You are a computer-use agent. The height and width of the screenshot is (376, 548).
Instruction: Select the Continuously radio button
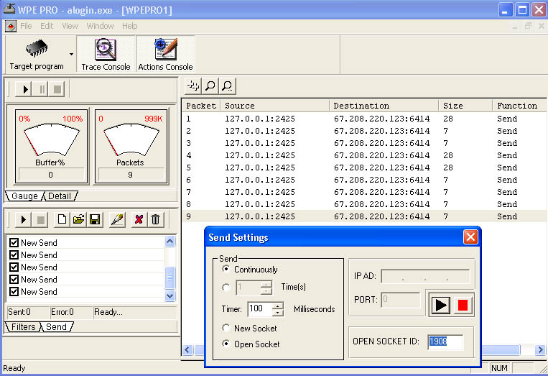(x=226, y=269)
